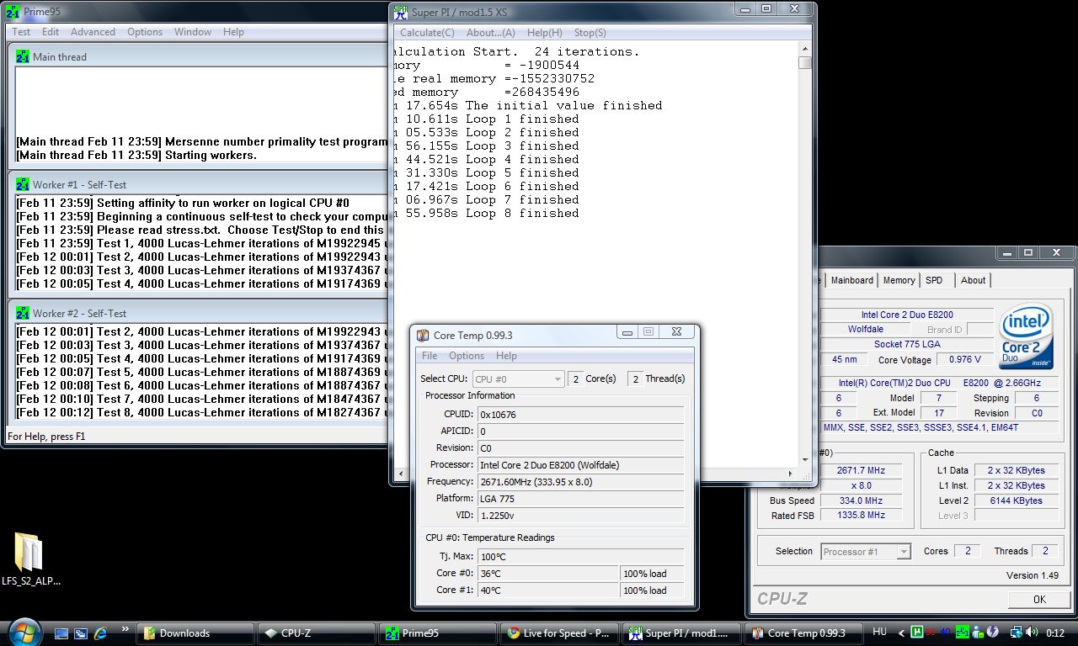The image size is (1078, 646).
Task: Open Prime95's Options menu
Action: (x=145, y=32)
